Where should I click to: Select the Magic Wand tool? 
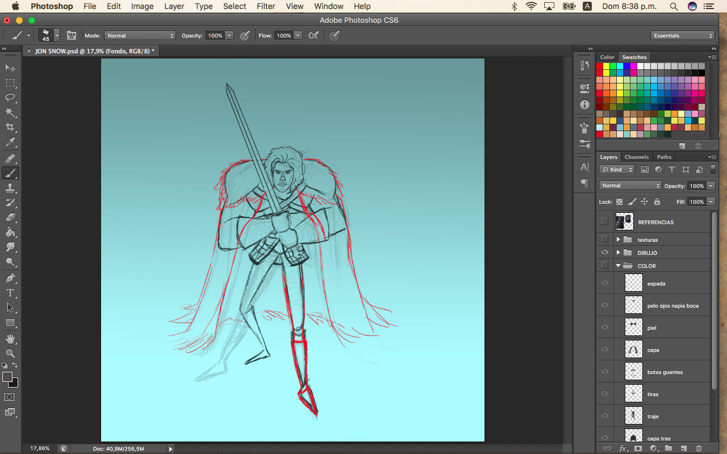(x=10, y=112)
